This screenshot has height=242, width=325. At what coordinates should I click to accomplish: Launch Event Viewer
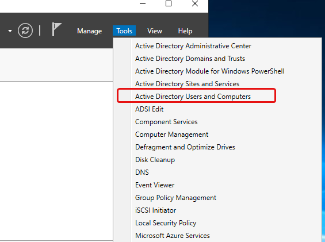(155, 185)
